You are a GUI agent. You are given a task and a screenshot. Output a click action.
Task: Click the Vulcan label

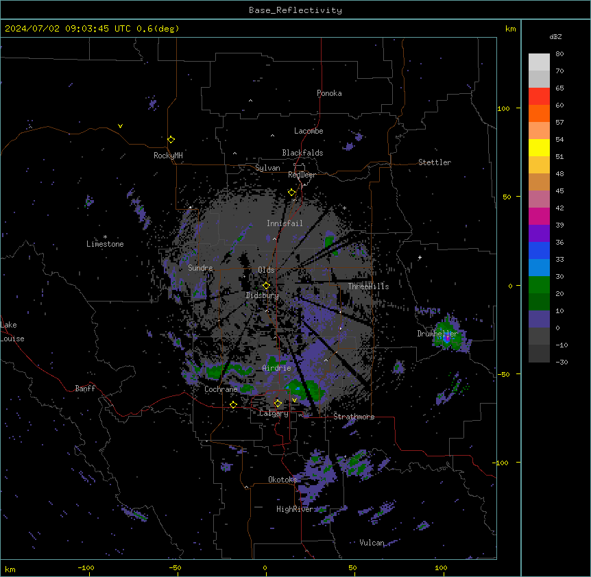(x=372, y=543)
